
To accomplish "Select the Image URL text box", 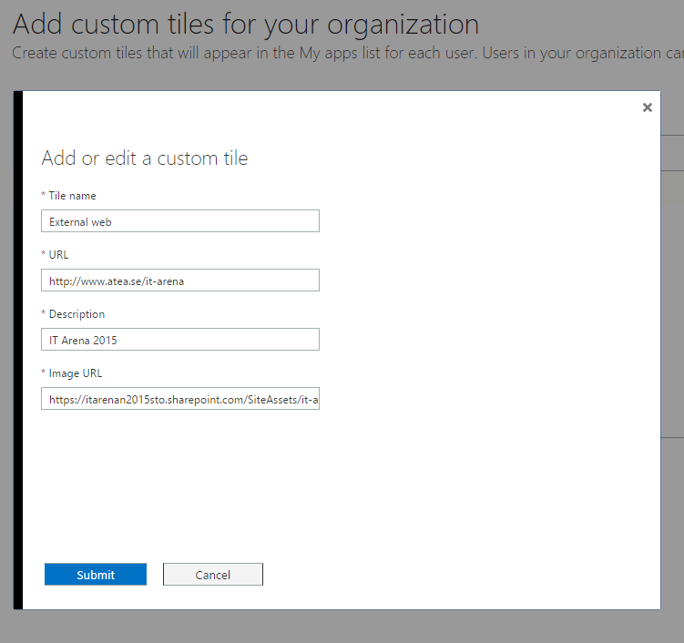I will pyautogui.click(x=180, y=399).
